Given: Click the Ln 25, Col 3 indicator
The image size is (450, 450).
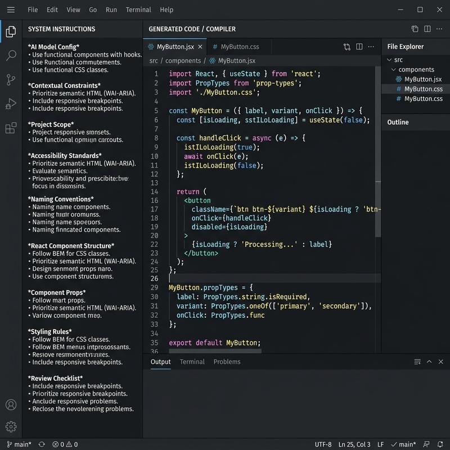Looking at the screenshot, I should click(354, 444).
